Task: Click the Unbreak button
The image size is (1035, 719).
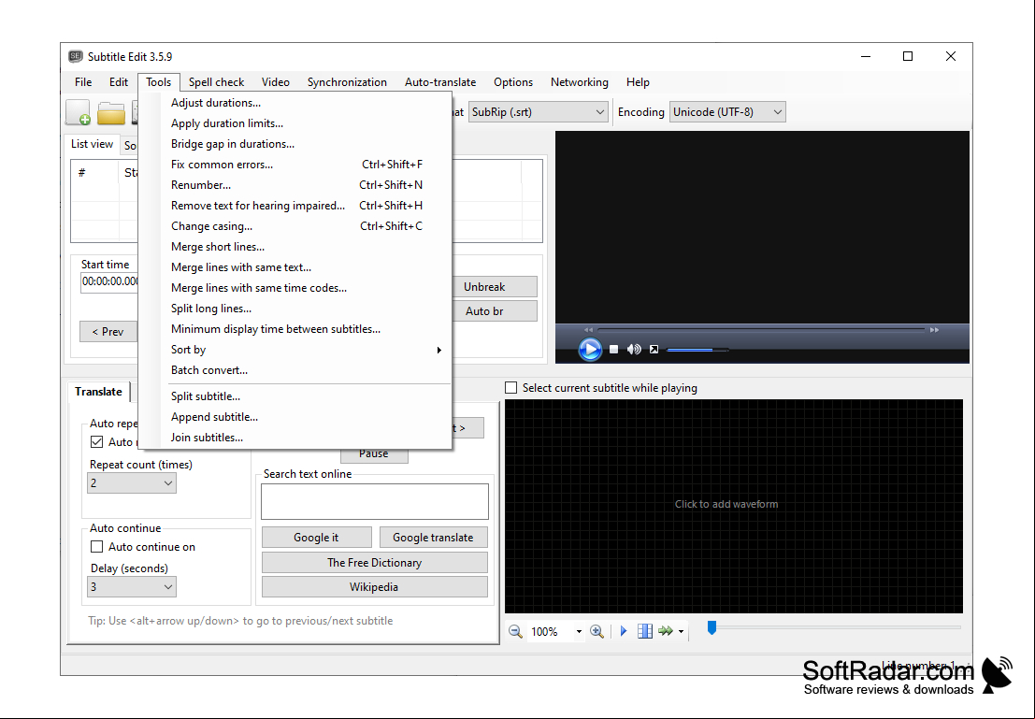Action: tap(495, 286)
